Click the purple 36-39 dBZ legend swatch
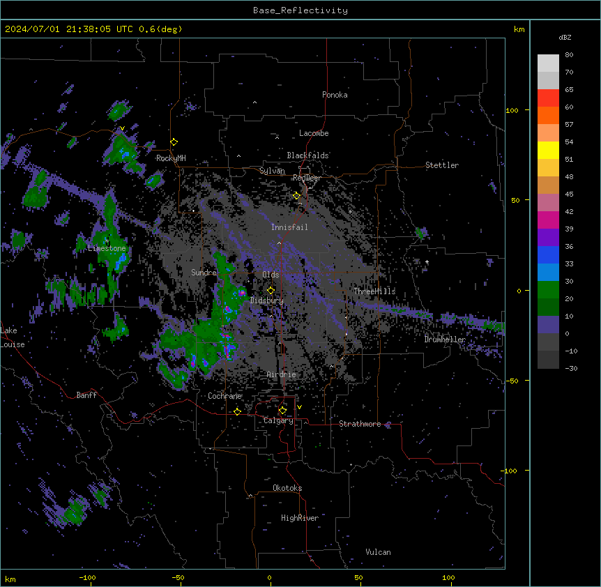601x587 pixels. pyautogui.click(x=548, y=238)
